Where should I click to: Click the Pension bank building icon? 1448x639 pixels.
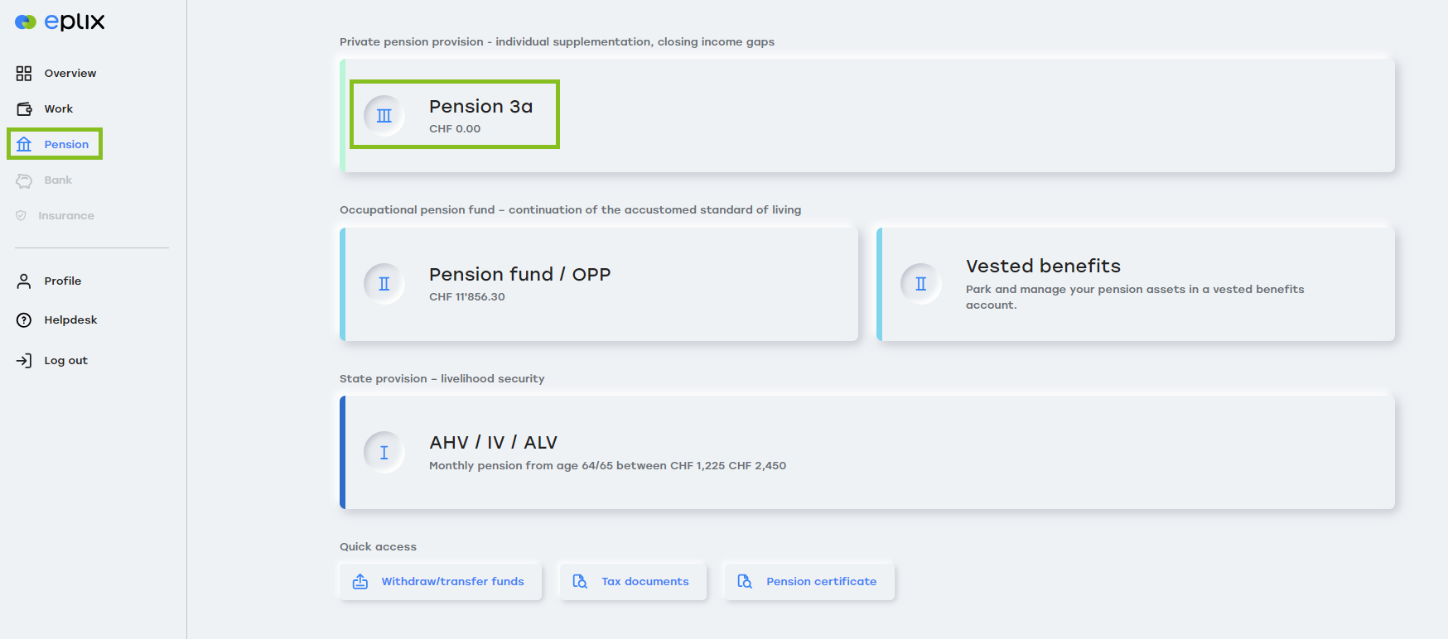[24, 145]
